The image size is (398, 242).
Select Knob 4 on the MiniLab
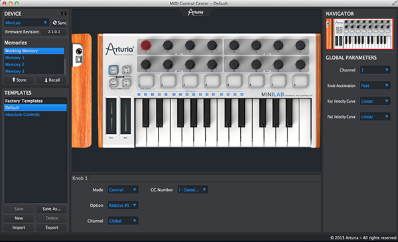[x=212, y=45]
